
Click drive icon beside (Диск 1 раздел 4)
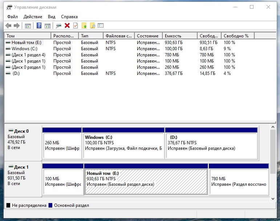click(x=8, y=55)
